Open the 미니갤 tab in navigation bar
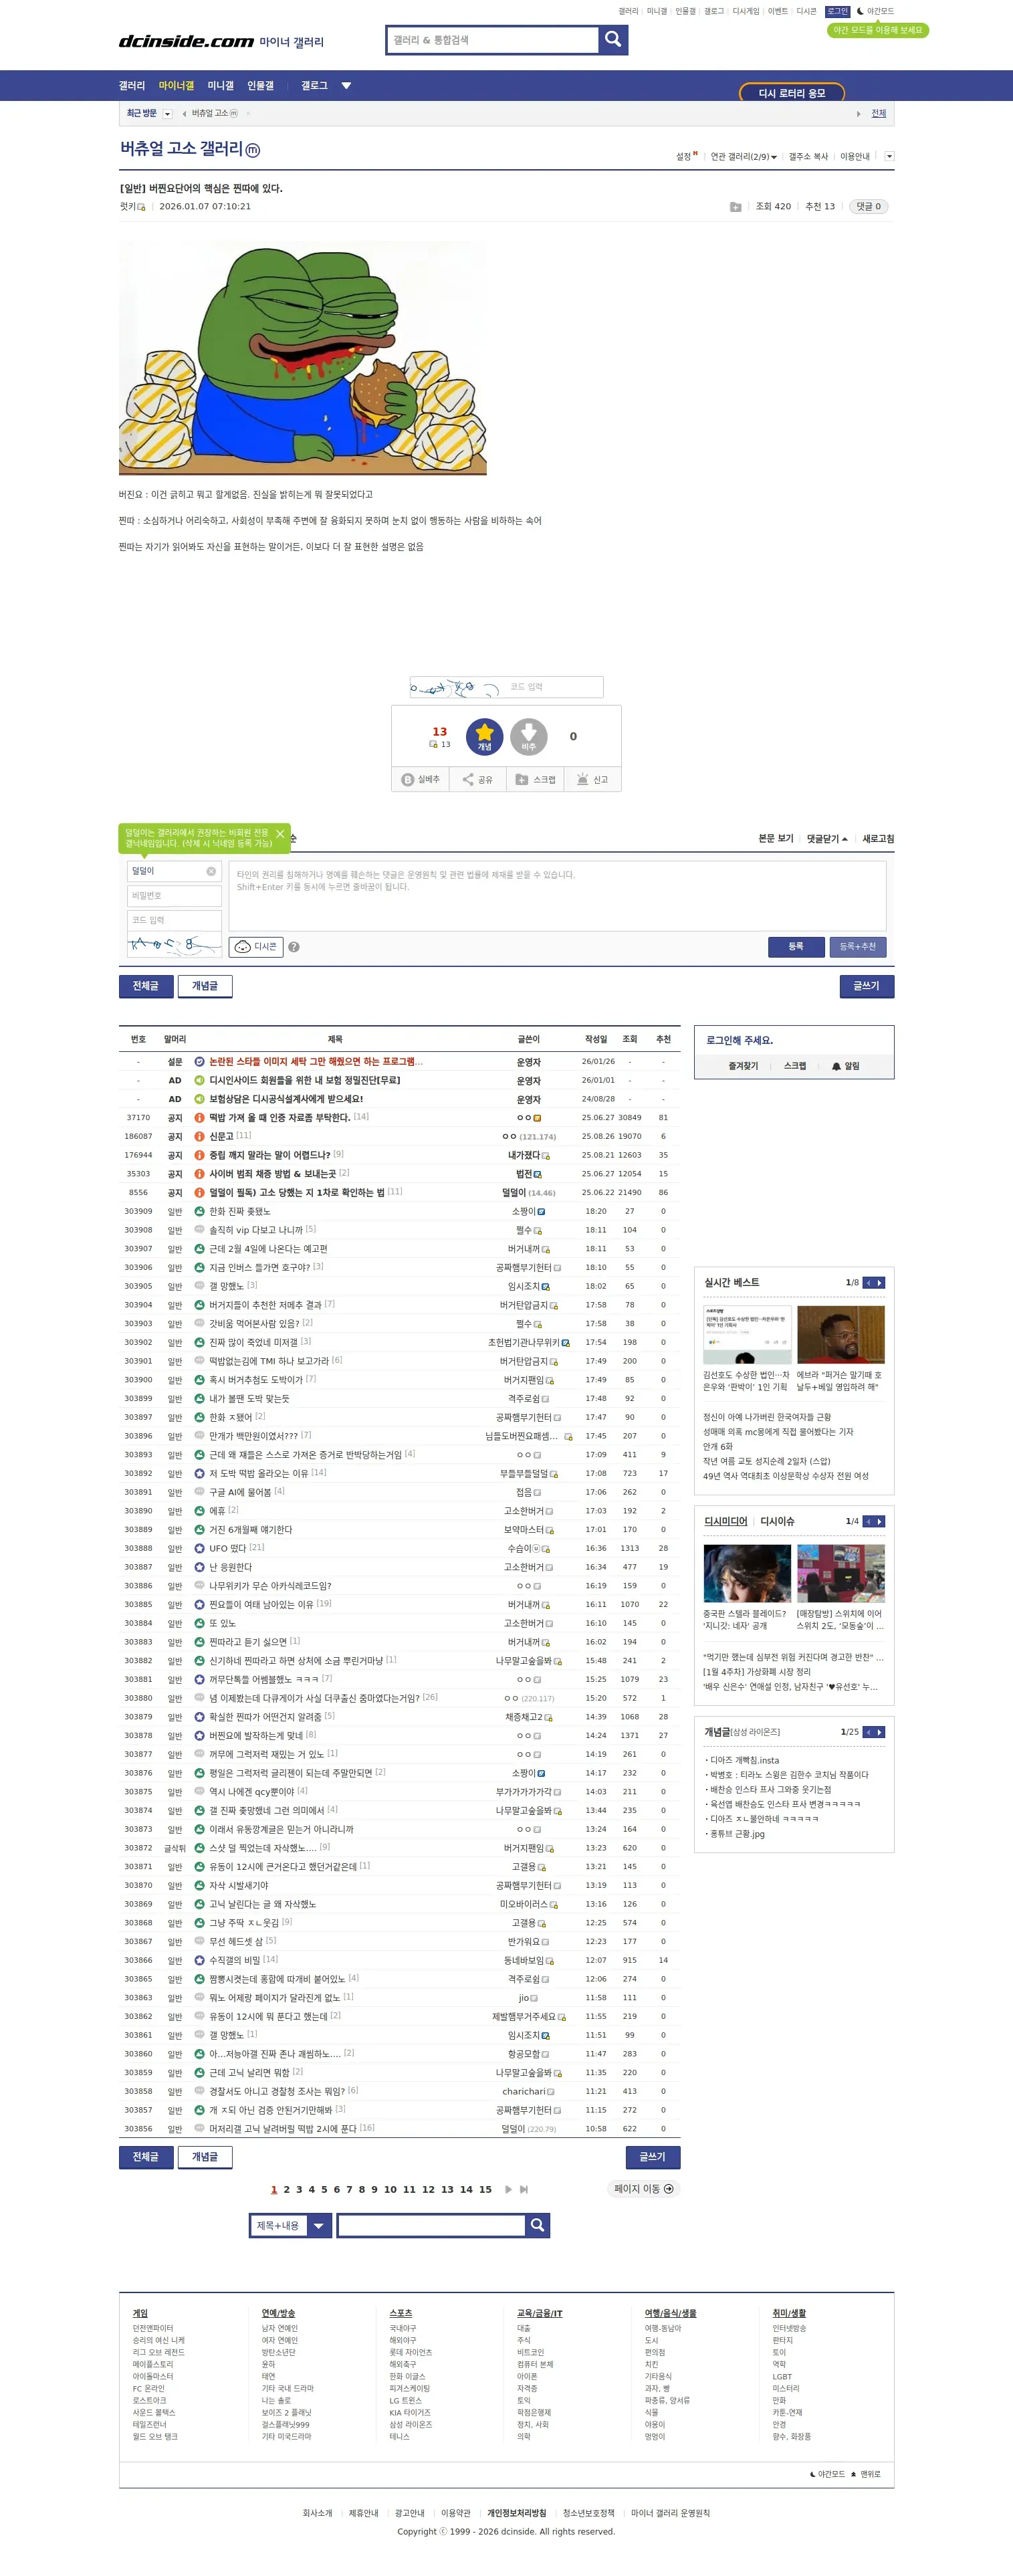The image size is (1013, 2576). click(x=220, y=86)
